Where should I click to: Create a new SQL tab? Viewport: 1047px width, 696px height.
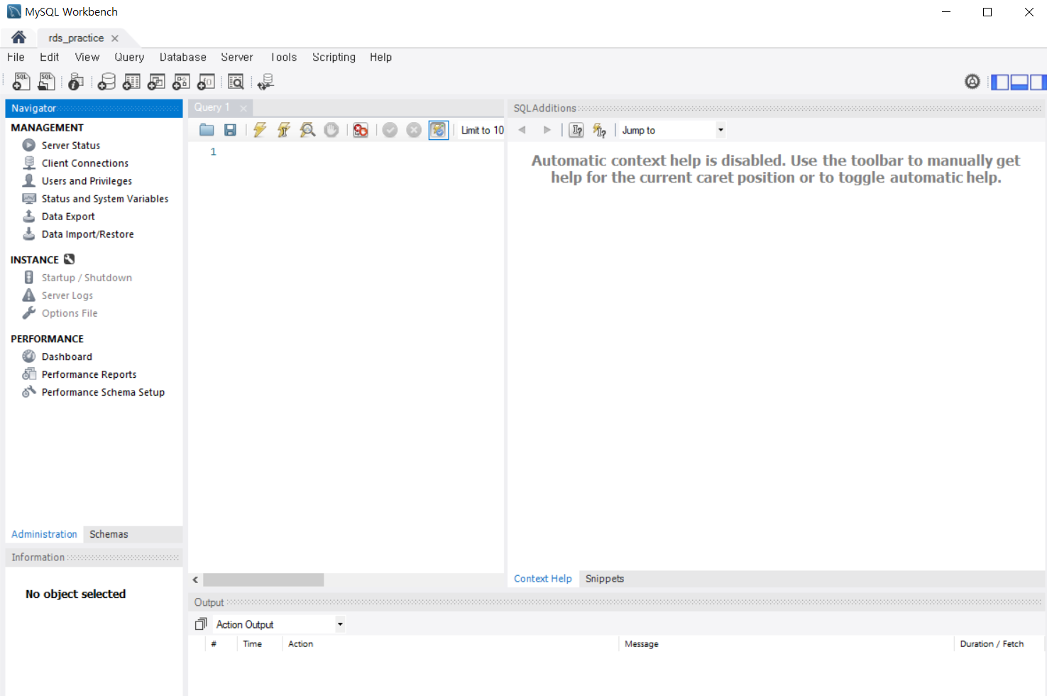click(21, 82)
